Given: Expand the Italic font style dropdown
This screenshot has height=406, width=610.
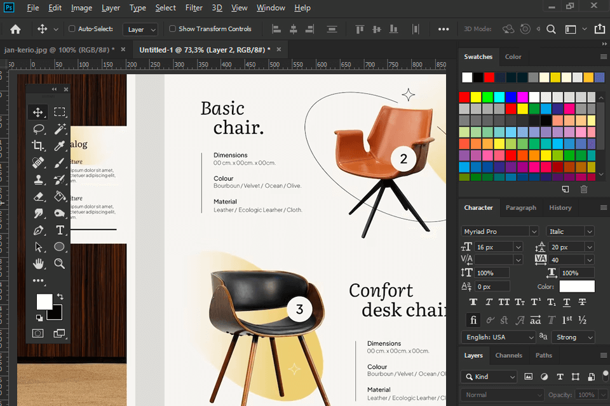Looking at the screenshot, I should pyautogui.click(x=570, y=232).
